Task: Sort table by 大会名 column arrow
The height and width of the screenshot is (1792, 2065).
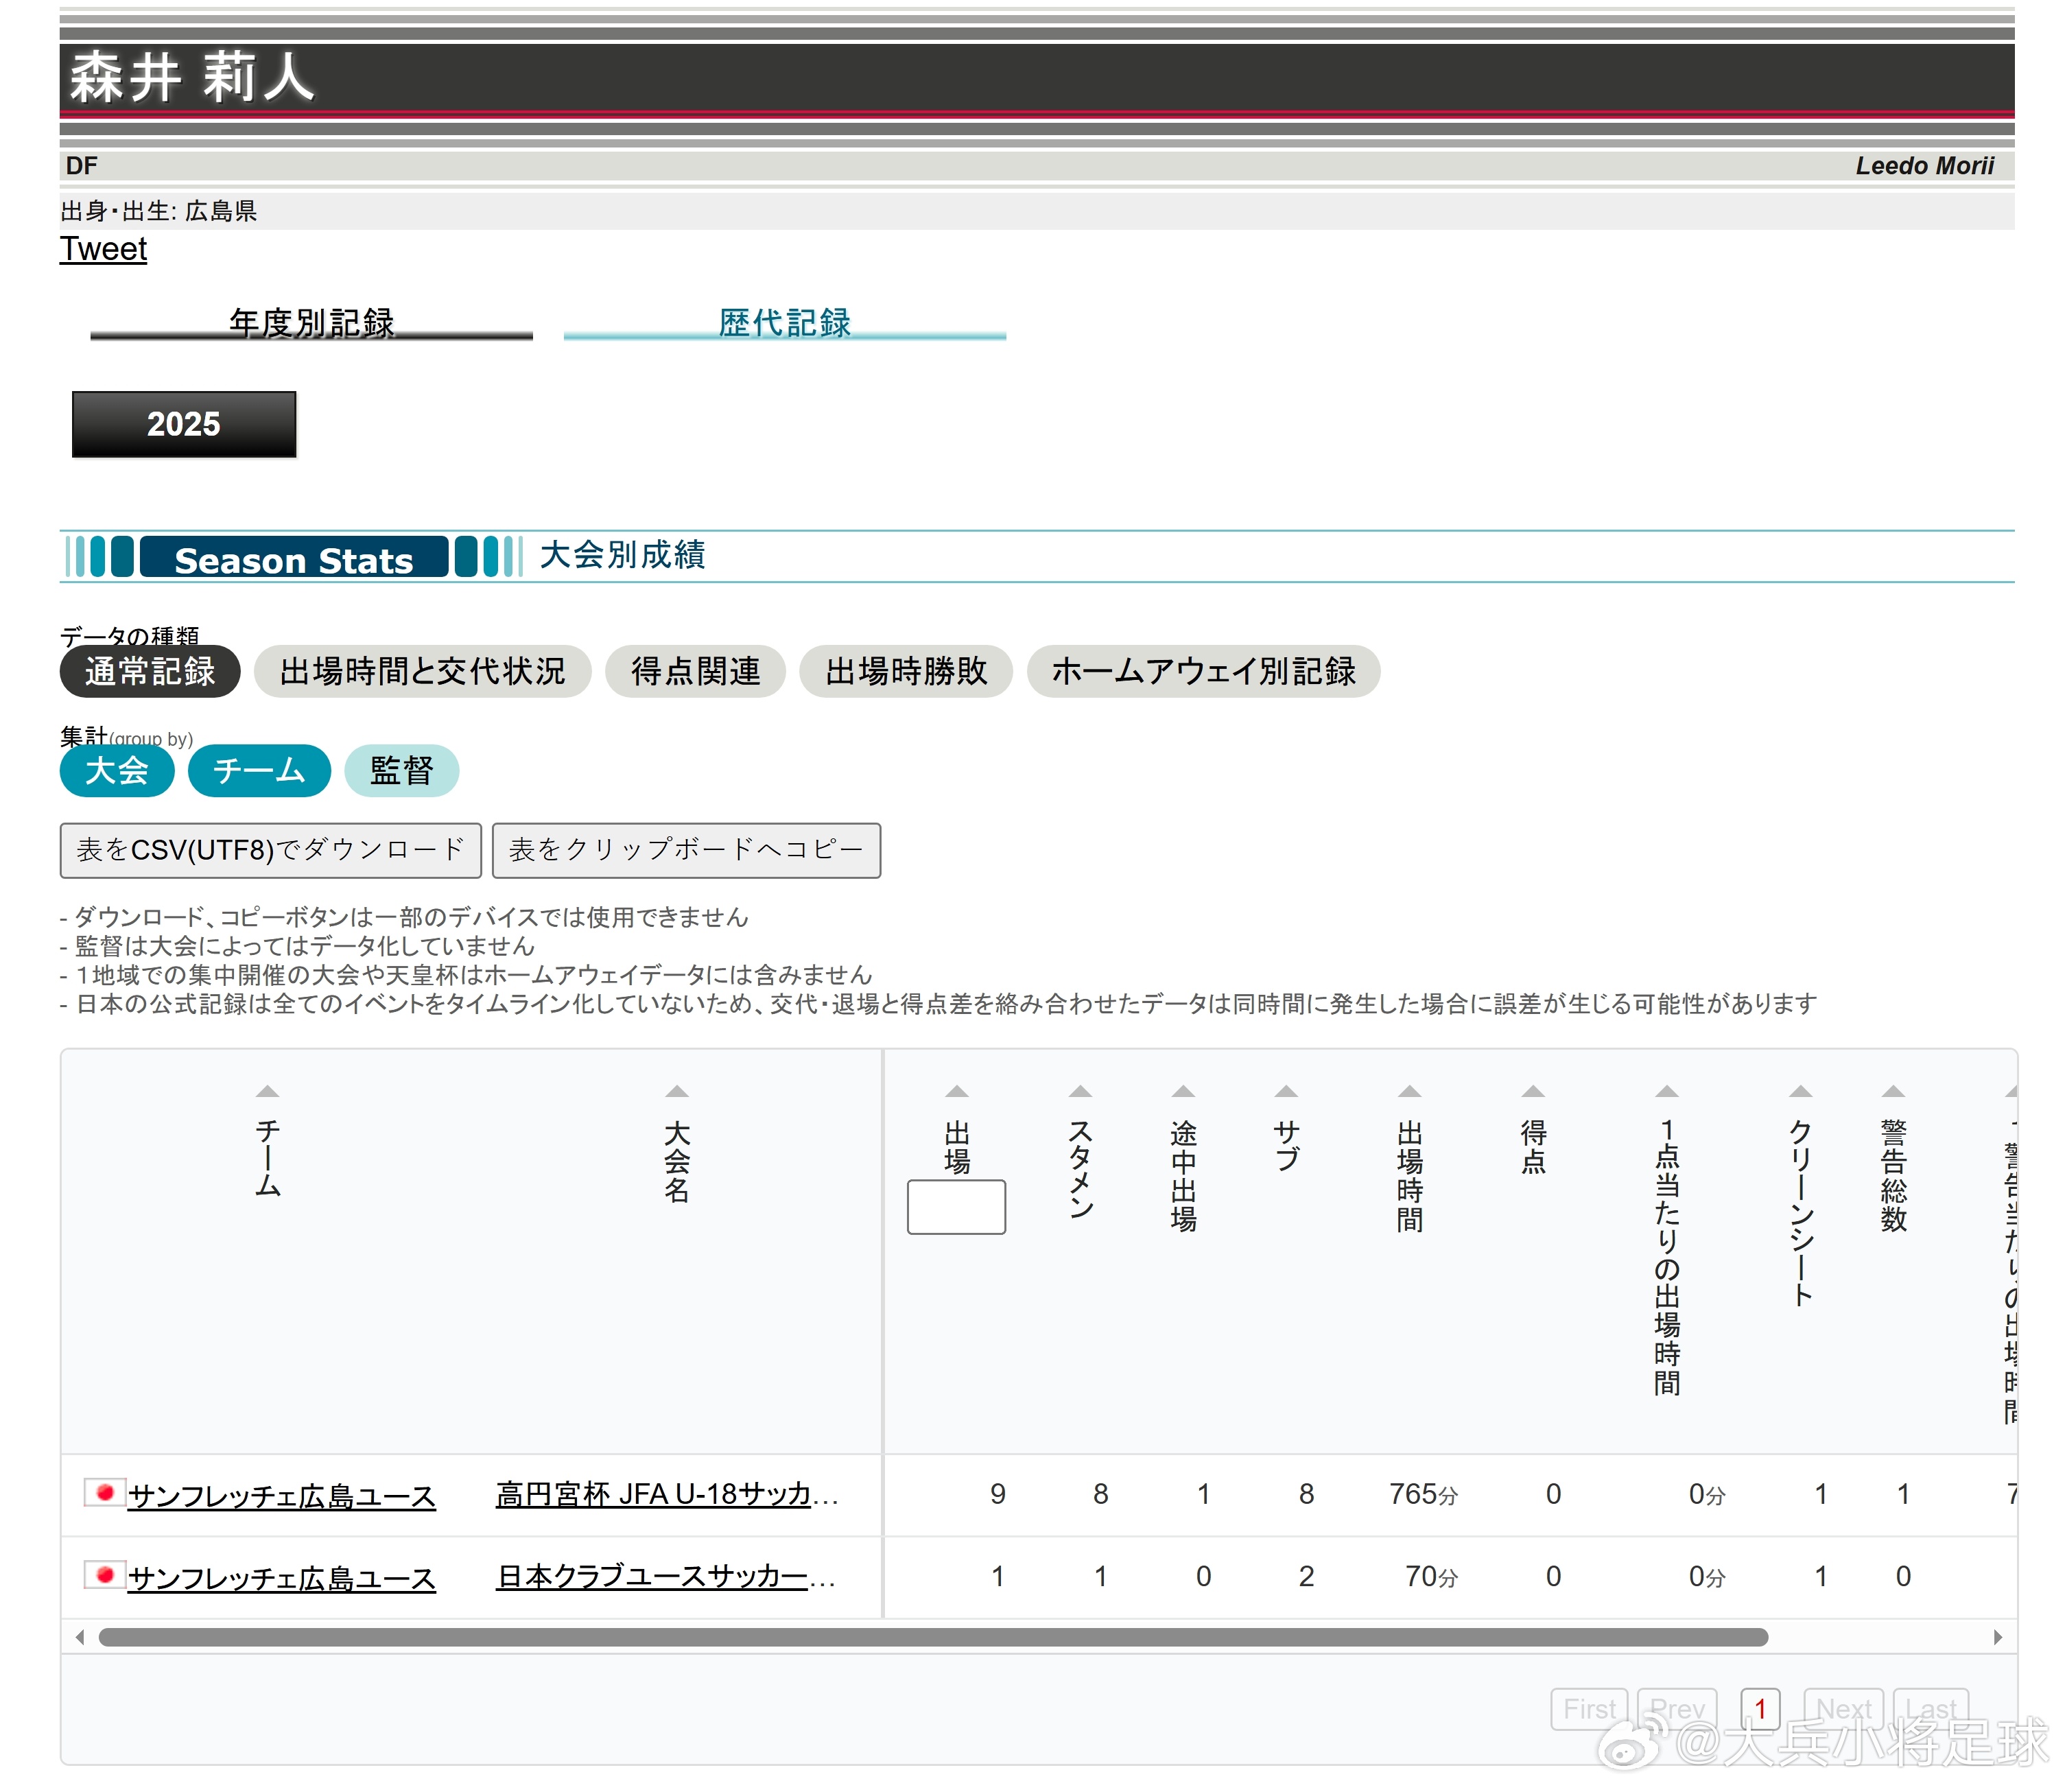Action: [677, 1092]
